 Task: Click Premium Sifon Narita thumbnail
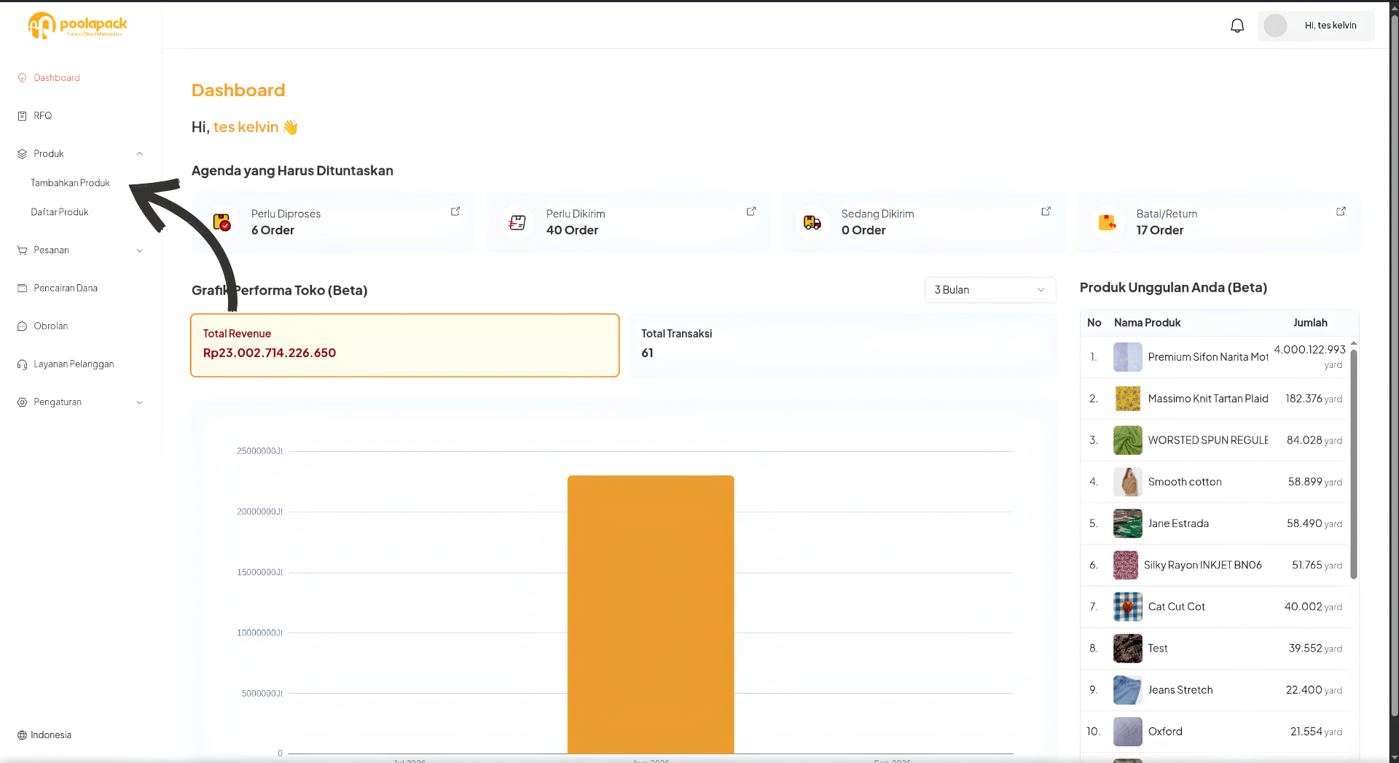[1127, 357]
